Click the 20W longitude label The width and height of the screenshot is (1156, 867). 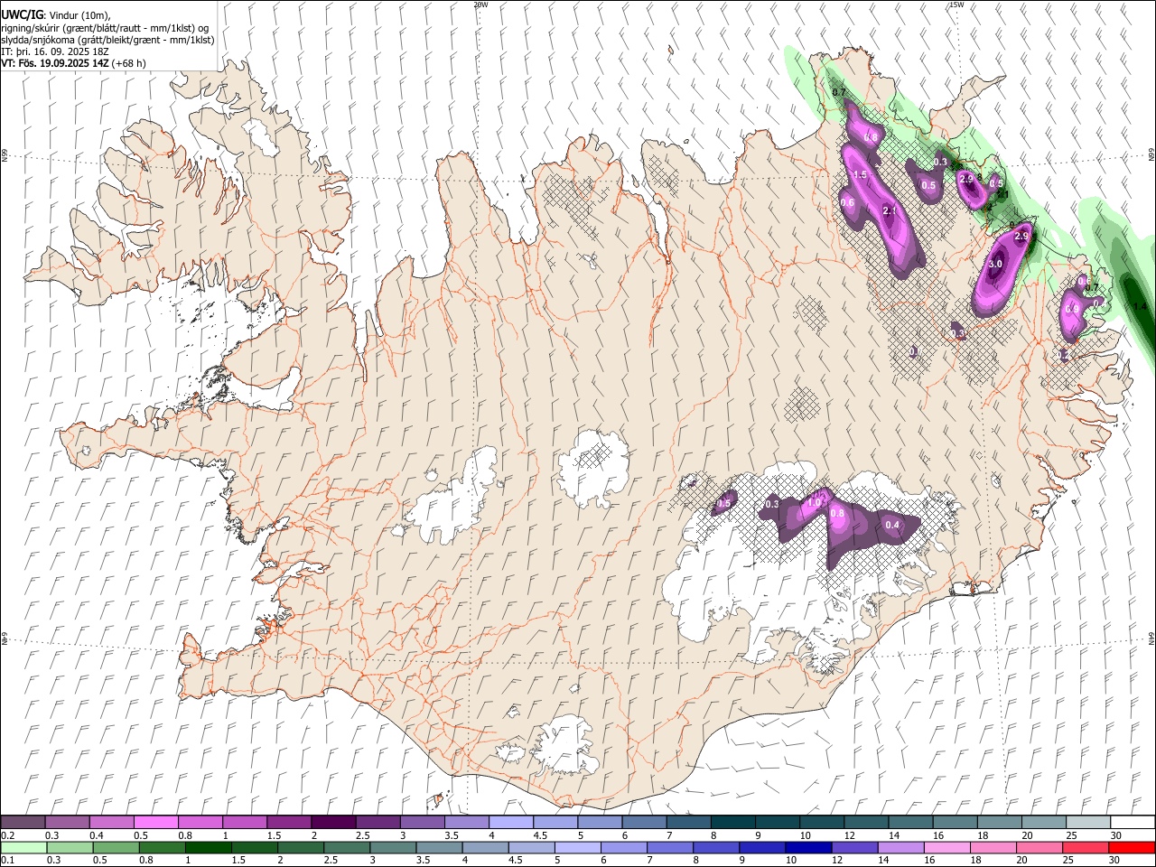[x=480, y=5]
